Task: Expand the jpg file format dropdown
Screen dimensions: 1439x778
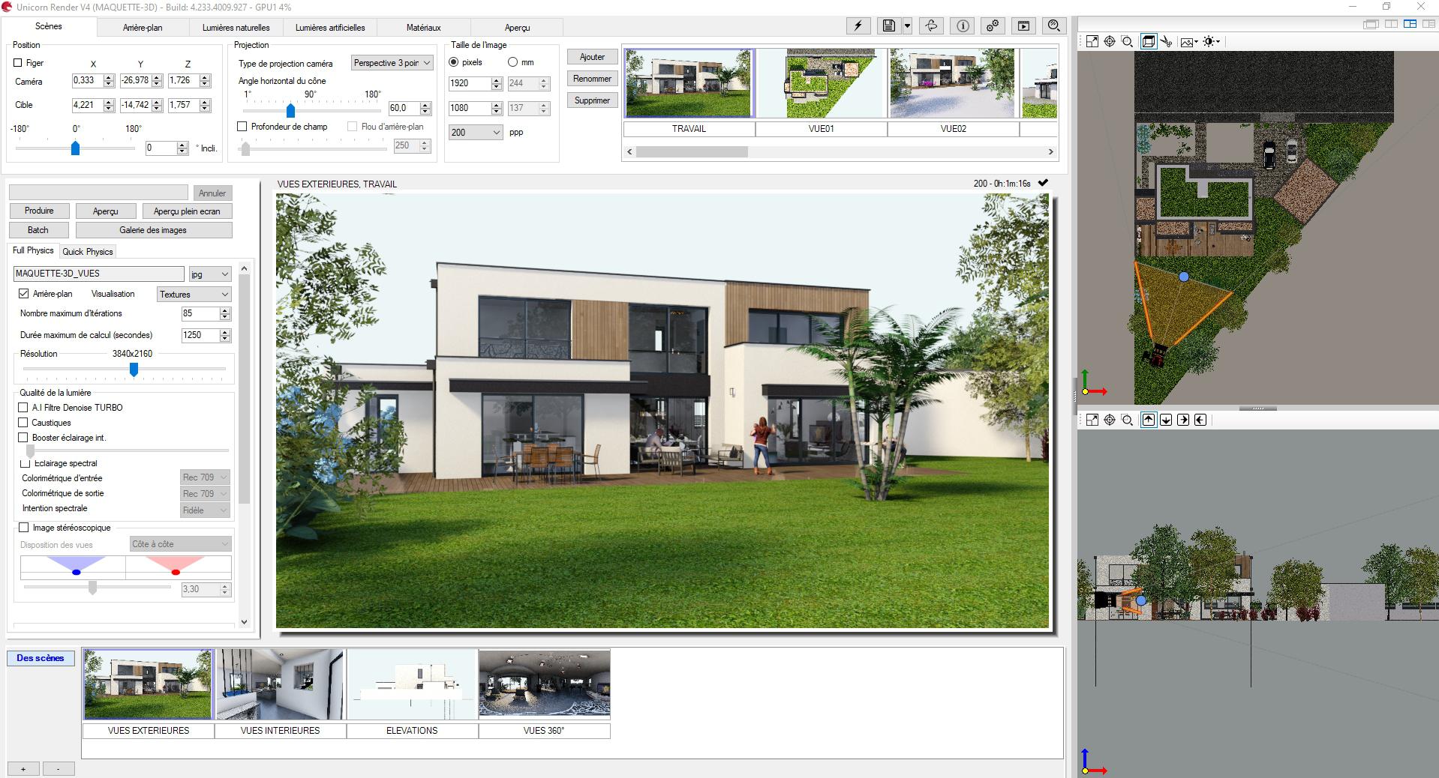Action: [209, 274]
